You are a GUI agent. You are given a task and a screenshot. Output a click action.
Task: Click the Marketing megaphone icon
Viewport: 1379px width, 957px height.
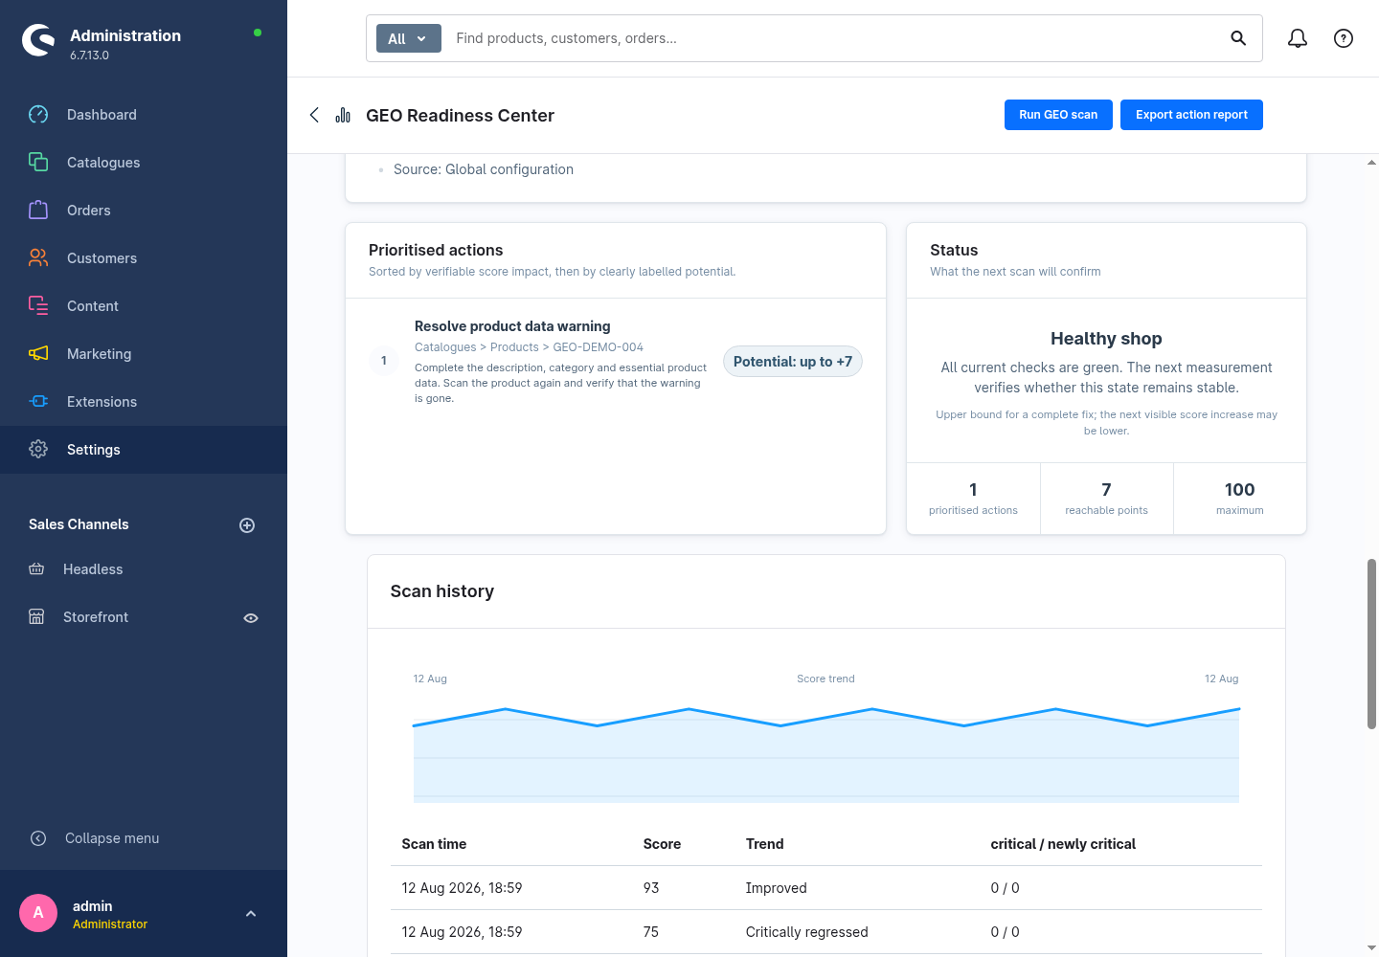tap(38, 354)
